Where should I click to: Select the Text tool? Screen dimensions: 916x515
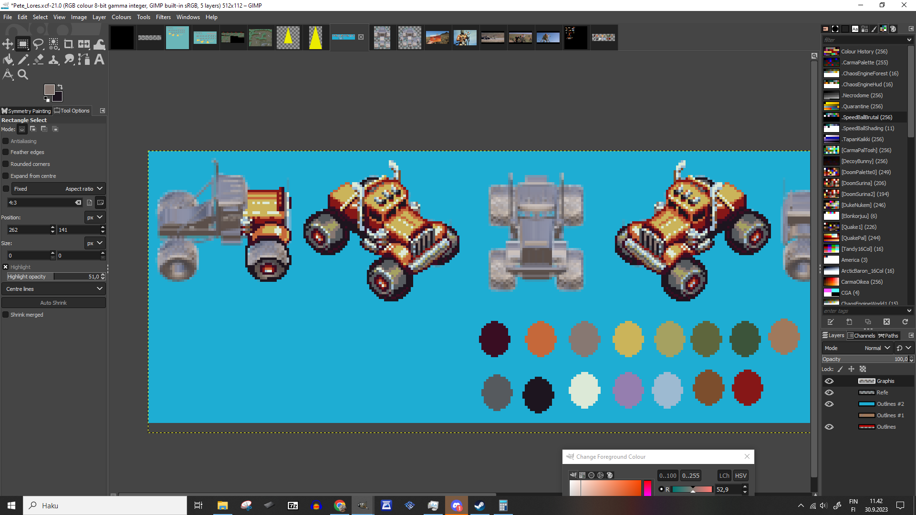pyautogui.click(x=99, y=60)
